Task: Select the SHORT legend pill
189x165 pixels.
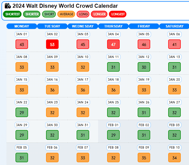Action: click(49, 14)
